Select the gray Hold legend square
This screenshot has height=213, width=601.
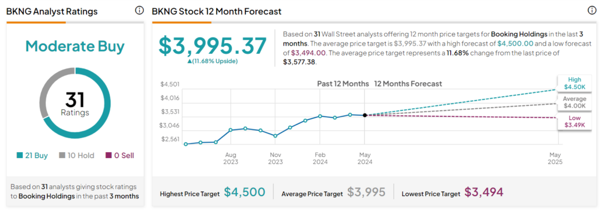[x=62, y=156]
